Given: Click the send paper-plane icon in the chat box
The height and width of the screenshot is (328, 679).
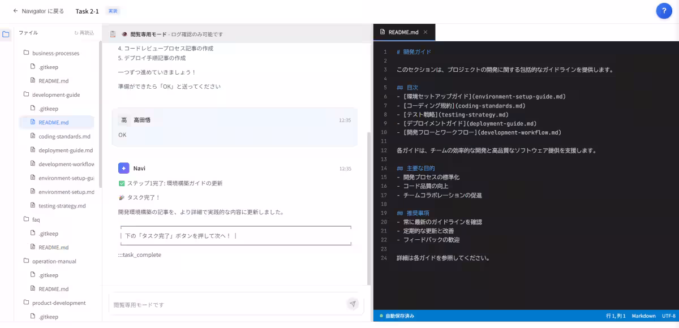Looking at the screenshot, I should [353, 304].
